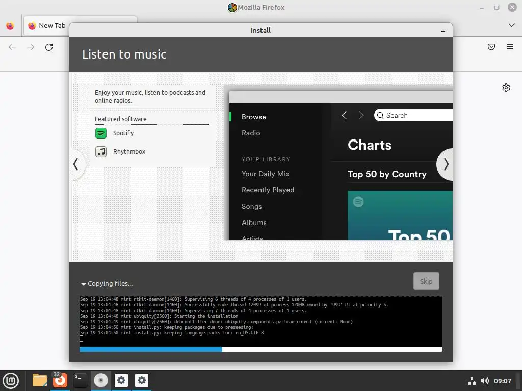Open Firefox from the taskbar

pos(60,380)
